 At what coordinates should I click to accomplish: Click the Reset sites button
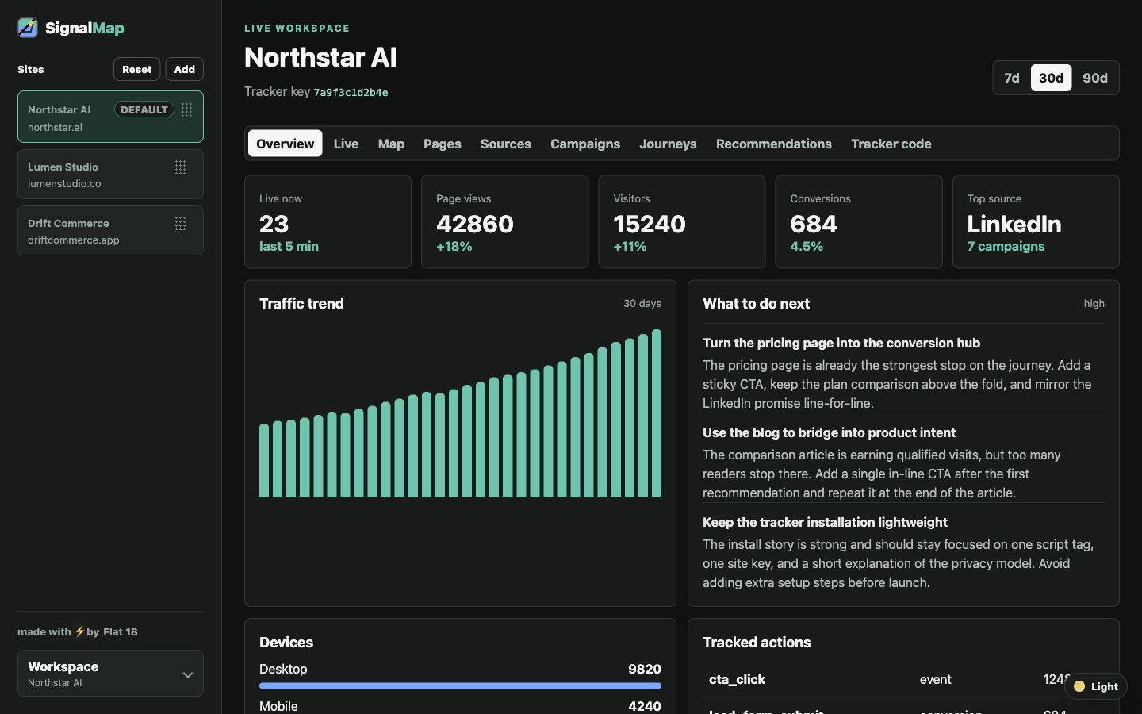click(x=137, y=69)
